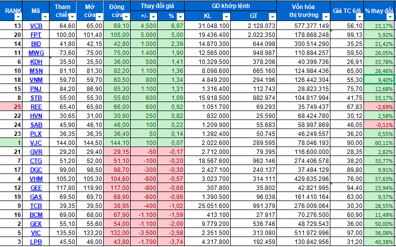Open the Tham chiếu column filter dropdown
The height and width of the screenshot is (247, 396).
(73, 17)
